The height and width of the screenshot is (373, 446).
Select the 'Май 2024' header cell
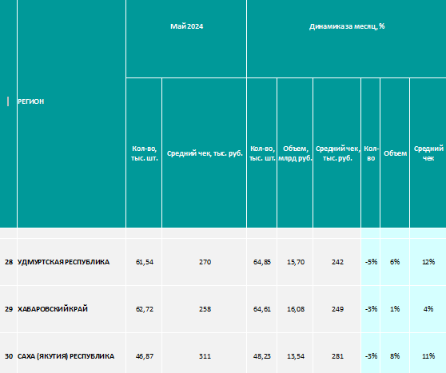[186, 38]
